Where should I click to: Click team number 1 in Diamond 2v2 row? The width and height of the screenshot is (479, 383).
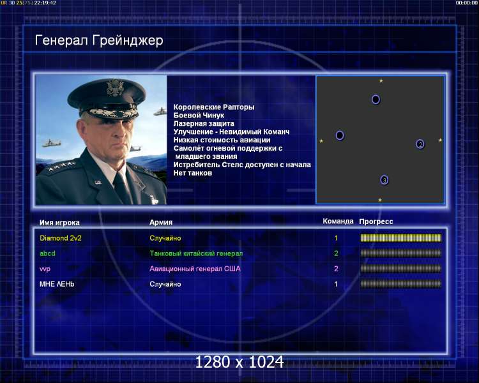point(336,238)
